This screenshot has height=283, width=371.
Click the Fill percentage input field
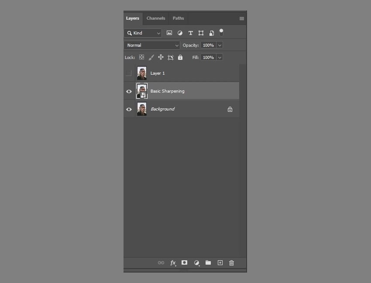click(208, 57)
